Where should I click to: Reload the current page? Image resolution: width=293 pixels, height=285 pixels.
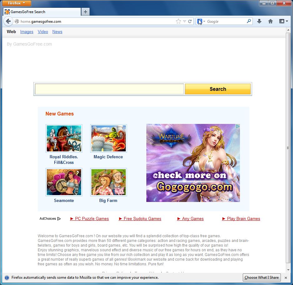(190, 22)
